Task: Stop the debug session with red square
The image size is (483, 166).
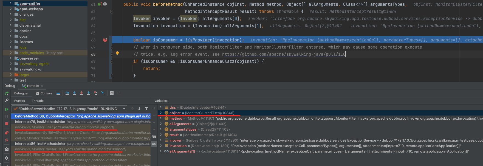Action: click(x=7, y=124)
